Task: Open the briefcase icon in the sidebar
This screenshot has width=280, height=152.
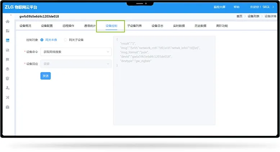Action: click(x=8, y=107)
